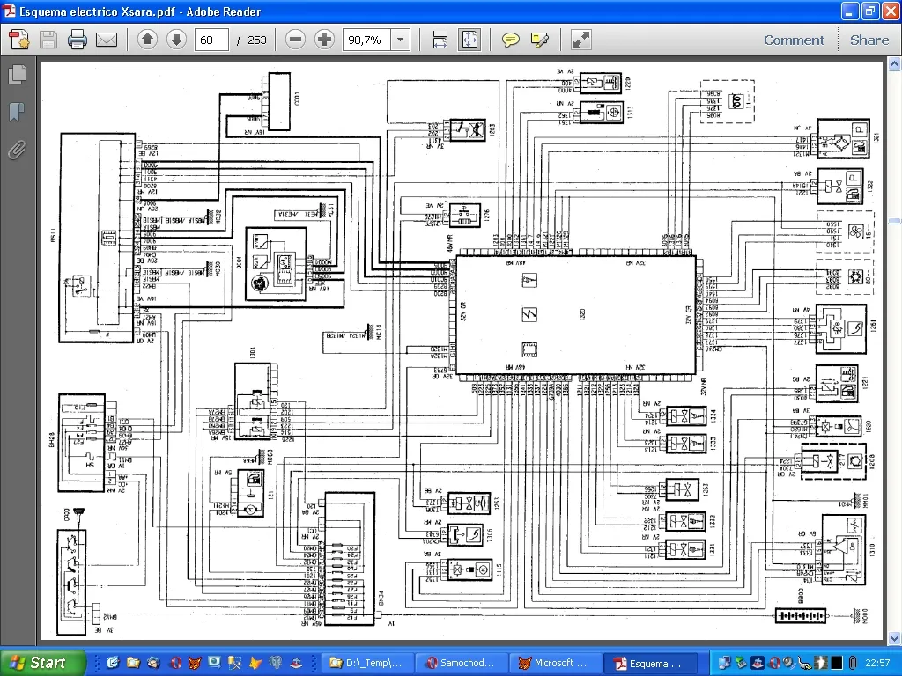Image resolution: width=902 pixels, height=676 pixels.
Task: Print the document using the printer icon
Action: click(x=78, y=40)
